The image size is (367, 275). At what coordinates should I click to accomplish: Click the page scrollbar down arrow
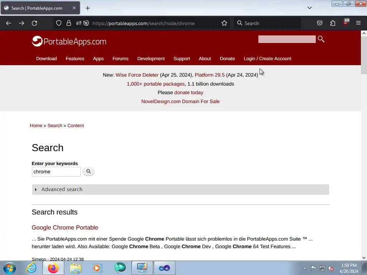click(364, 258)
